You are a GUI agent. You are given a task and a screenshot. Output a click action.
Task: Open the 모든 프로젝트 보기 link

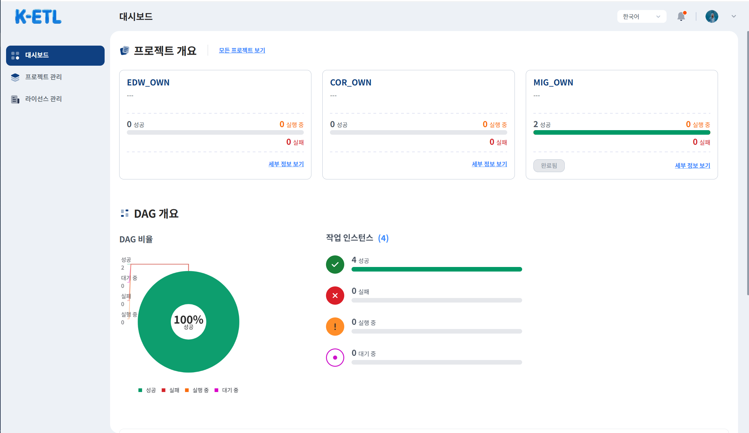[242, 50]
